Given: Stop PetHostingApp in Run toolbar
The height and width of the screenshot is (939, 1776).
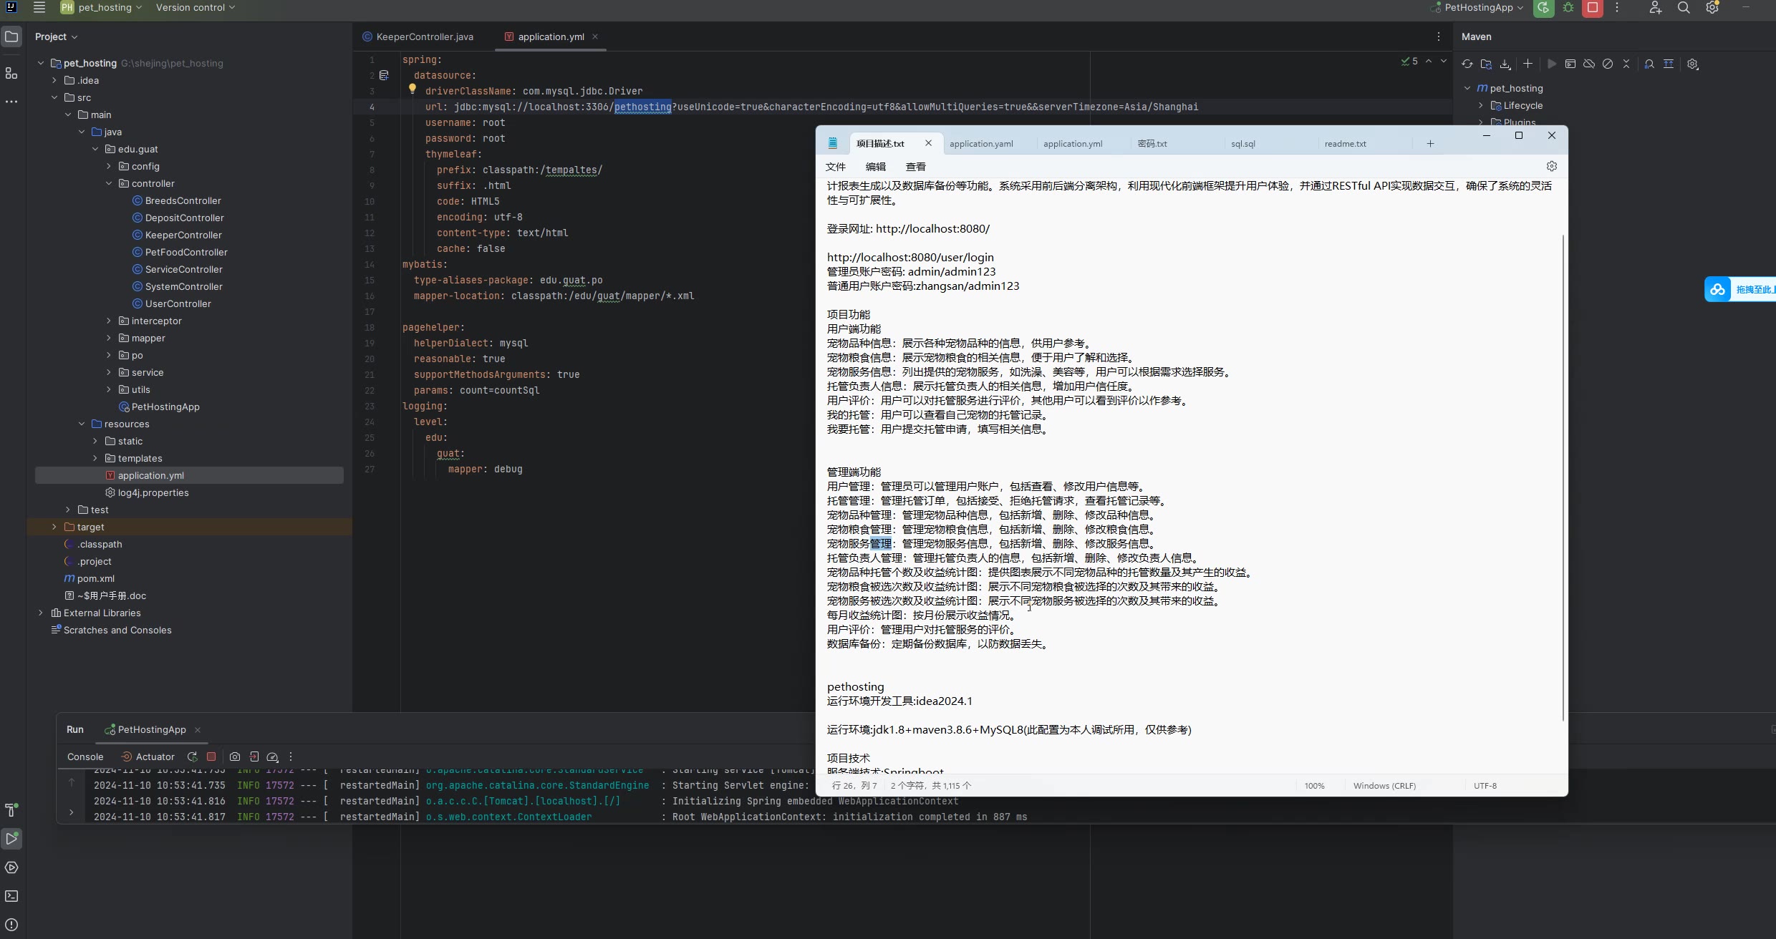Looking at the screenshot, I should (211, 756).
